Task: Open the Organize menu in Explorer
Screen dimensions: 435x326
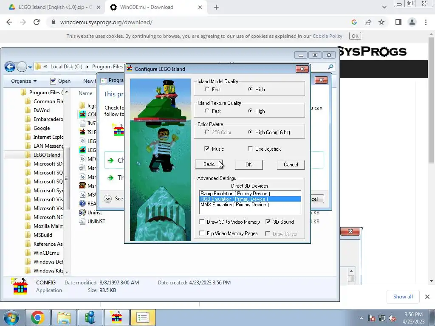Action: [24, 81]
